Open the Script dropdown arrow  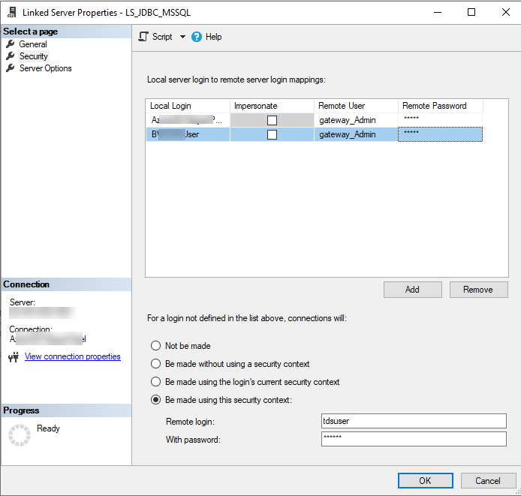(182, 37)
